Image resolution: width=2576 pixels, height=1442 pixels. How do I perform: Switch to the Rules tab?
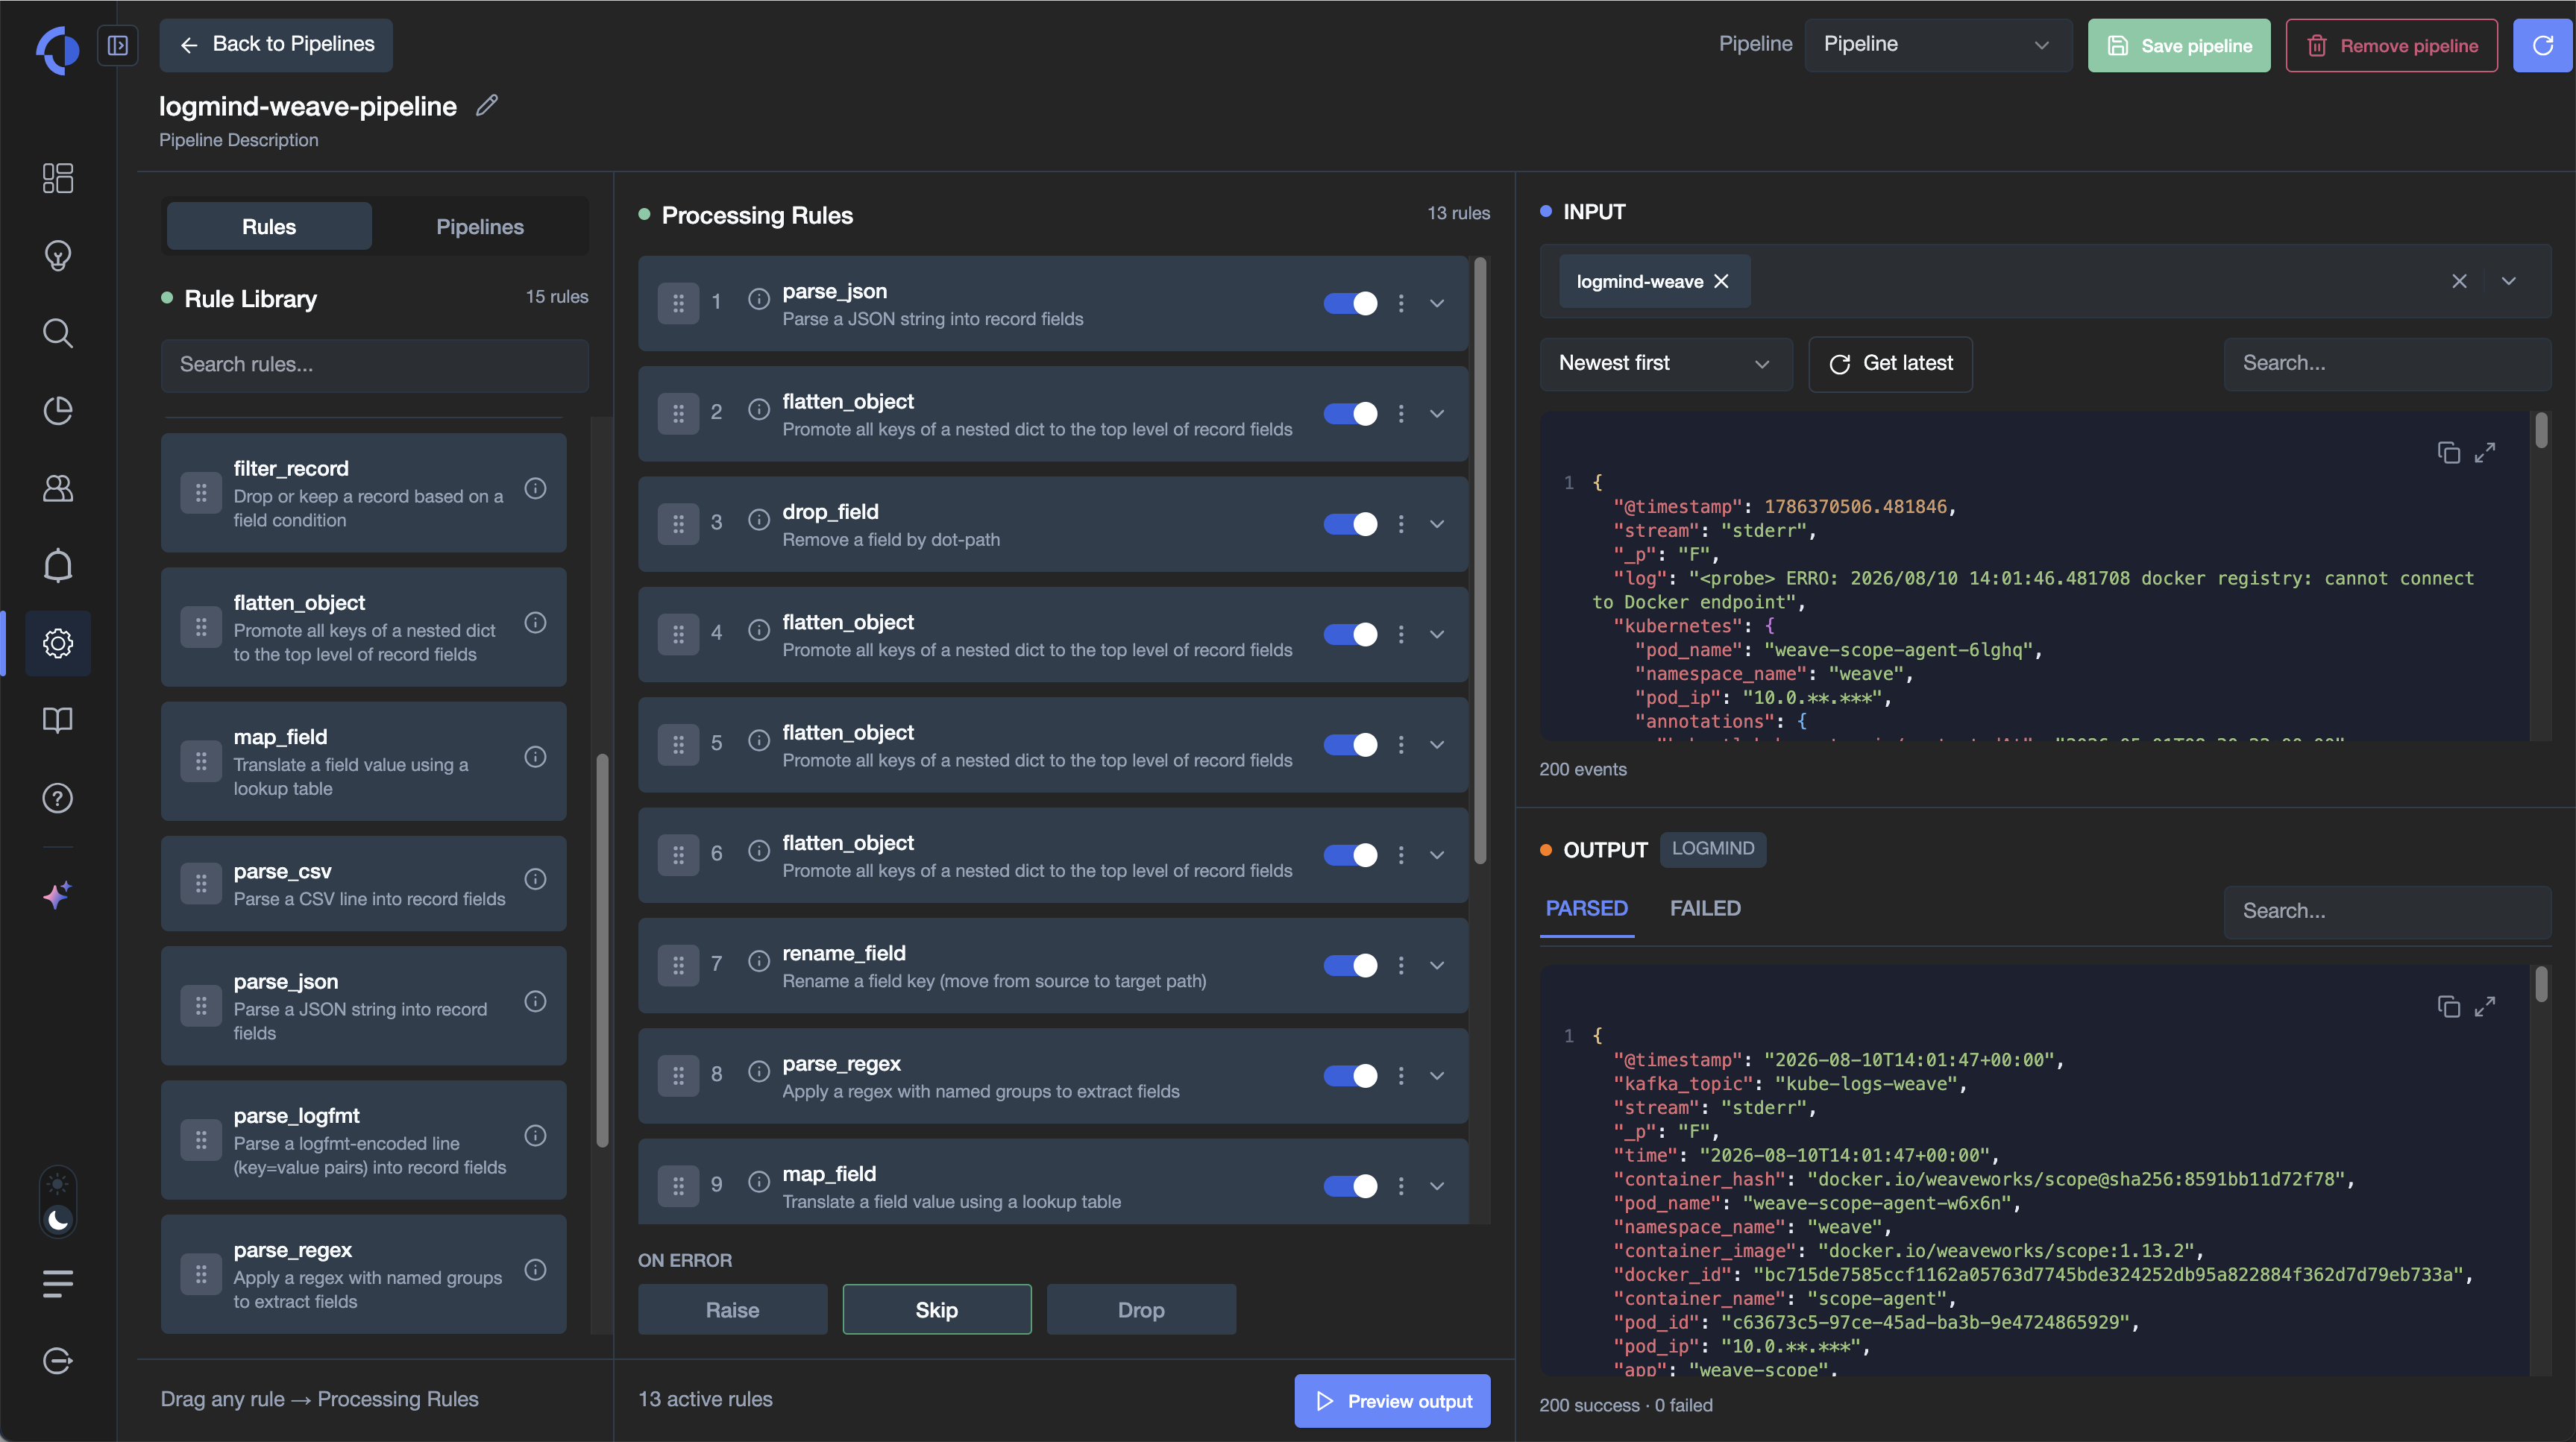tap(269, 226)
